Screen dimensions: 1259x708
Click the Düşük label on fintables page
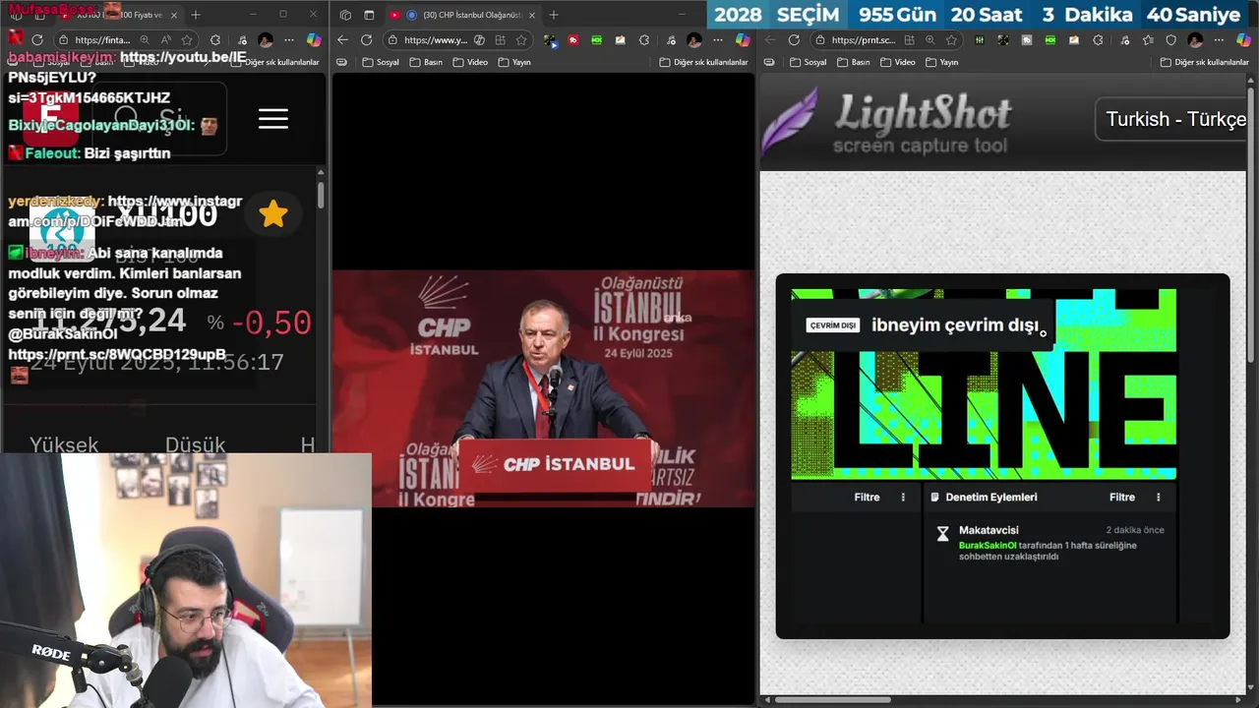[195, 444]
